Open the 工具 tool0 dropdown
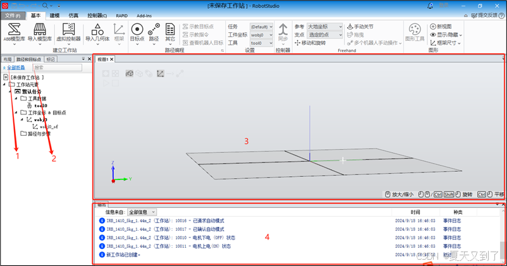Image resolution: width=507 pixels, height=266 pixels. [x=261, y=43]
